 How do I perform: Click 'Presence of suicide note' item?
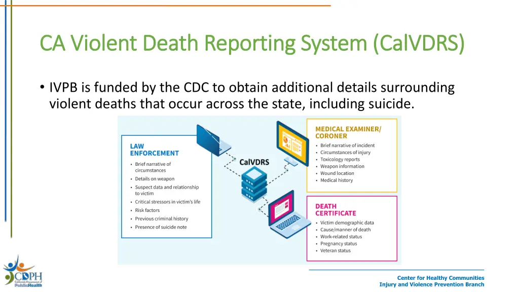click(x=161, y=227)
